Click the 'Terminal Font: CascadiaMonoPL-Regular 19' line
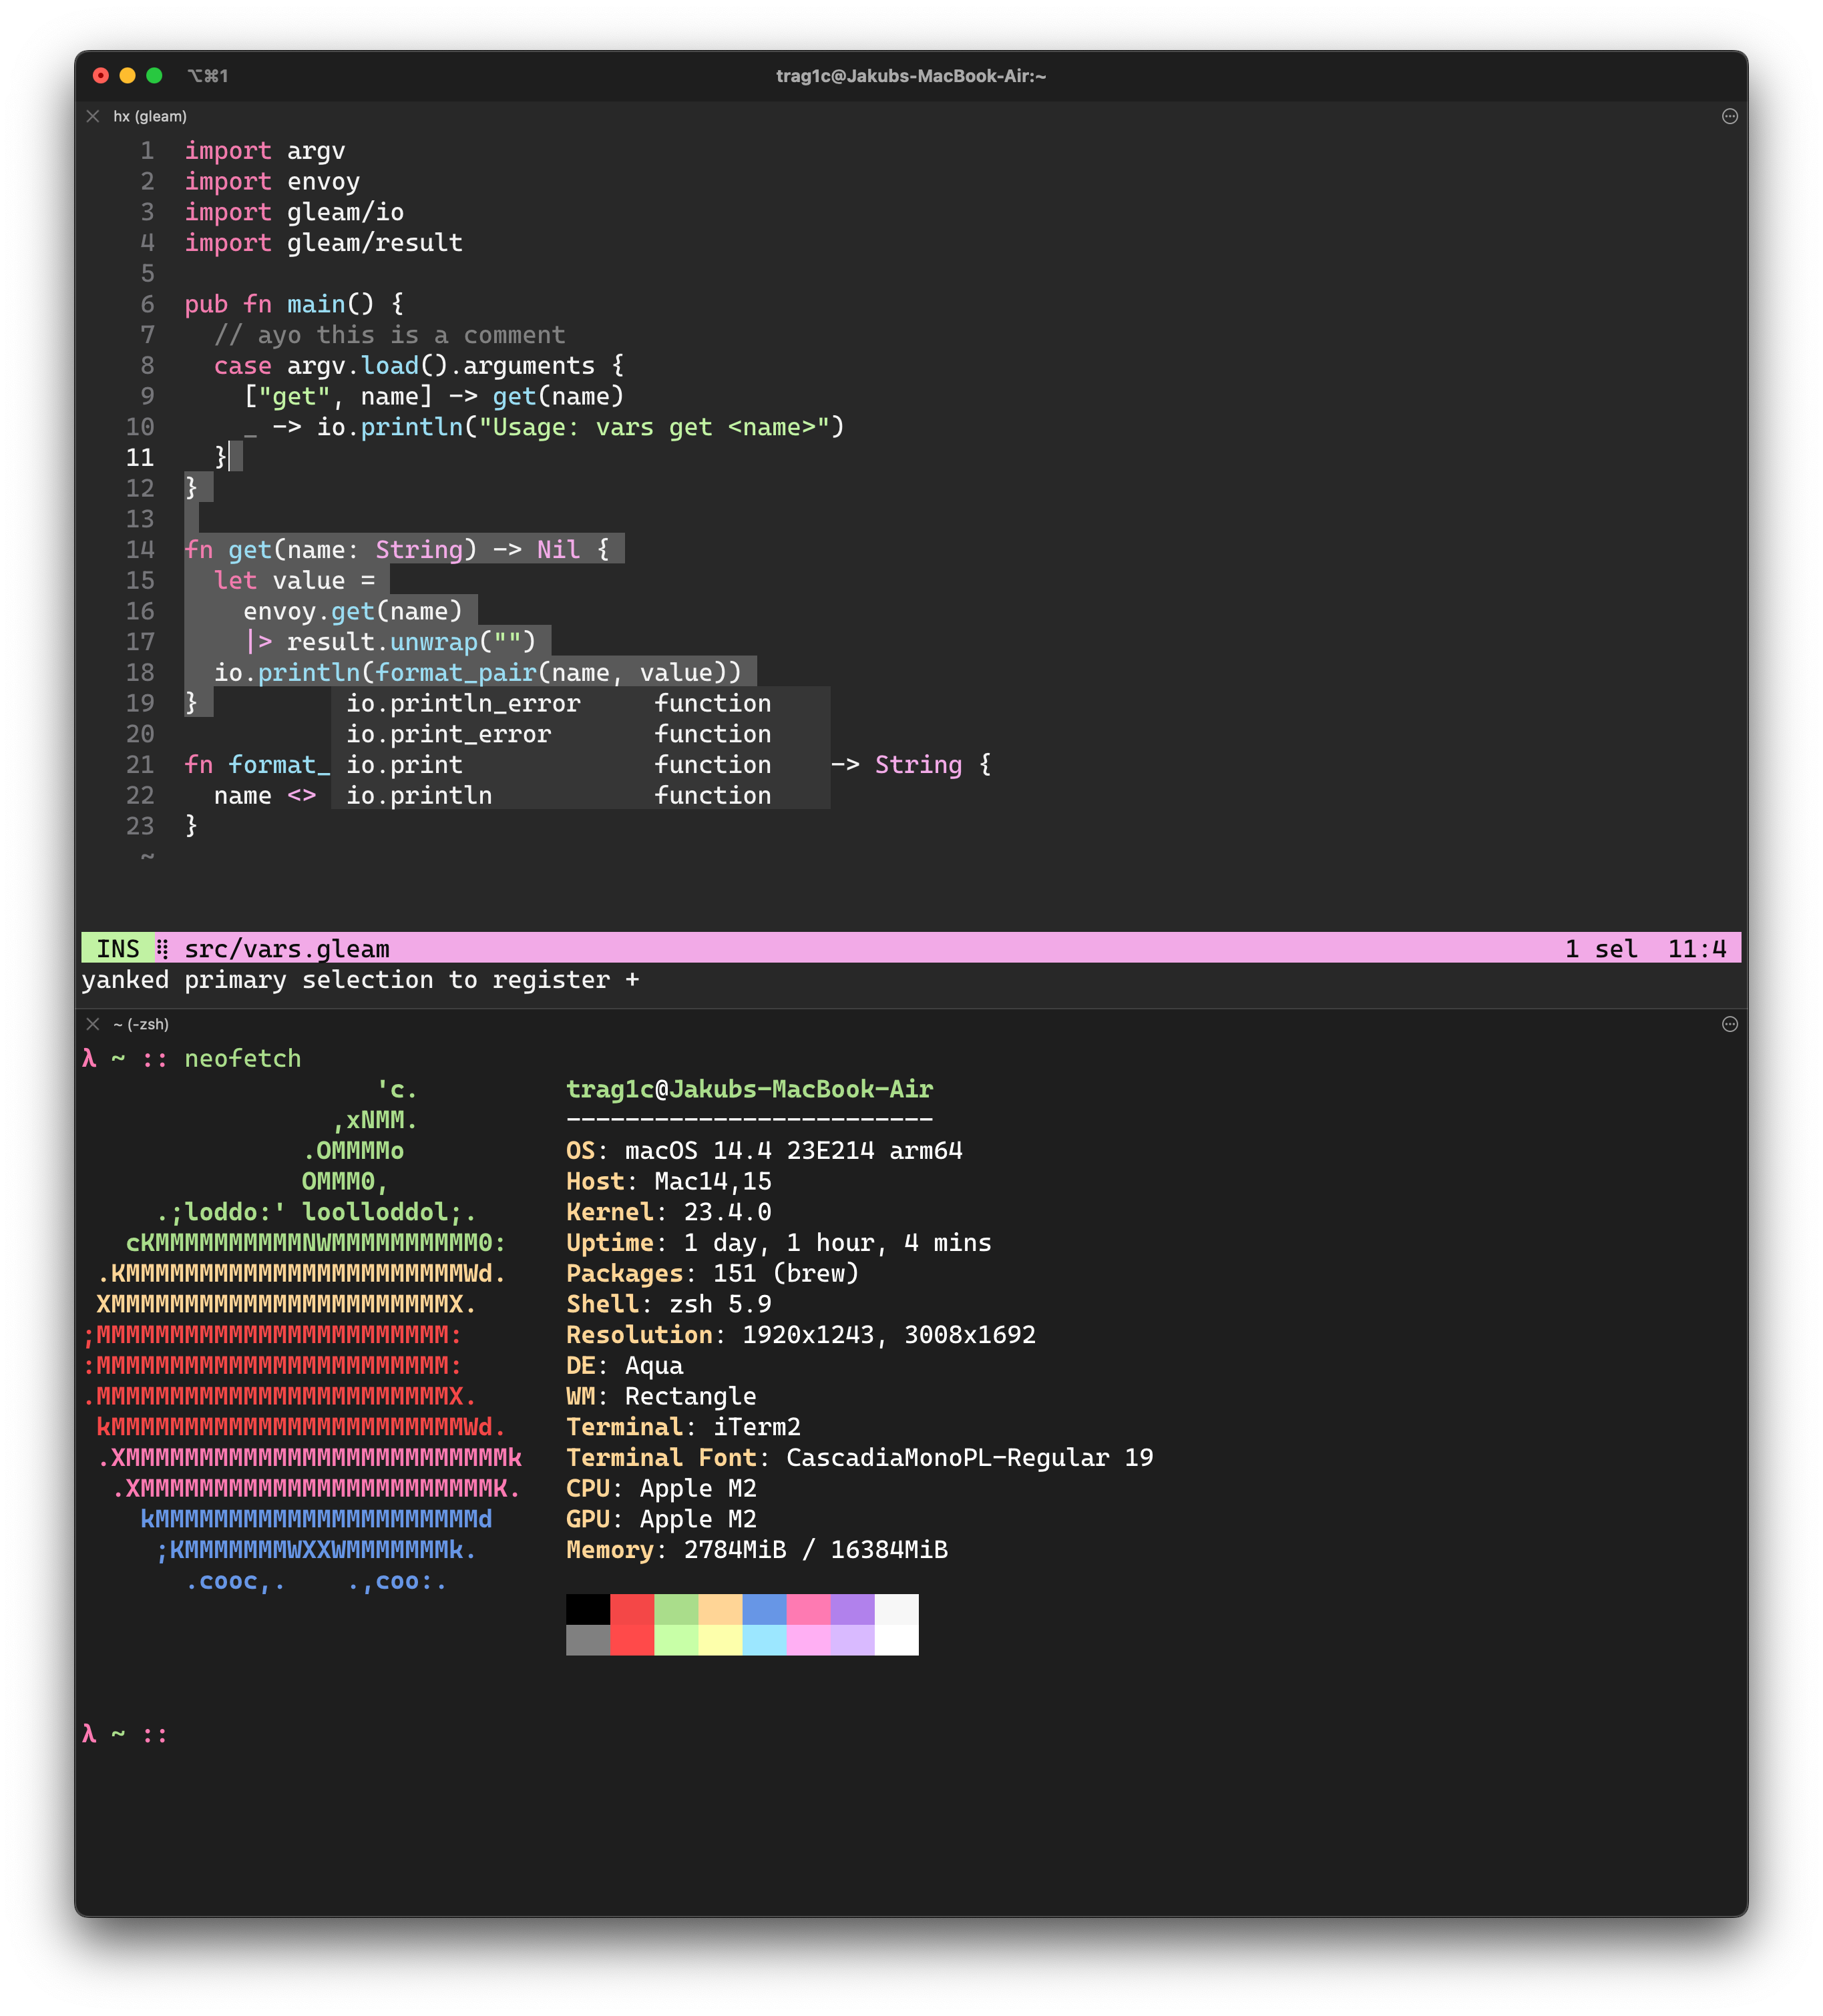 click(859, 1457)
